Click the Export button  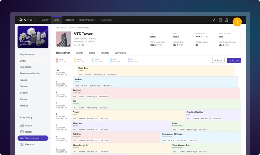(234, 60)
